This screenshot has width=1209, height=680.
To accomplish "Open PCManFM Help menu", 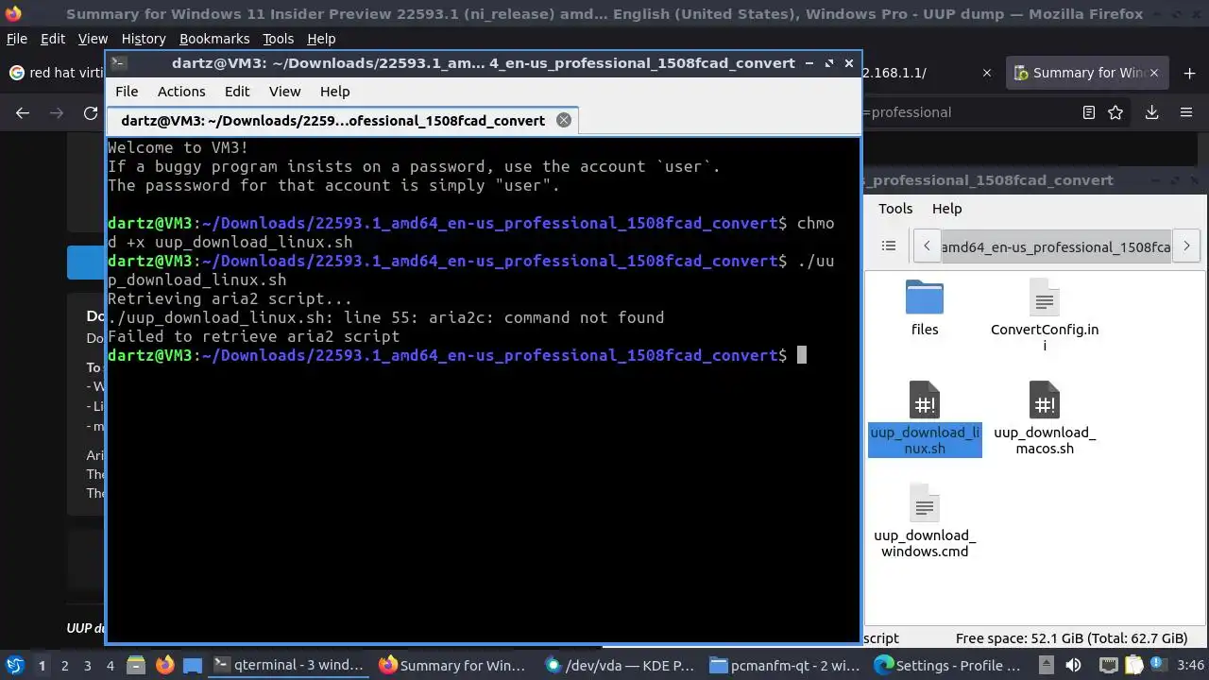I will [946, 209].
